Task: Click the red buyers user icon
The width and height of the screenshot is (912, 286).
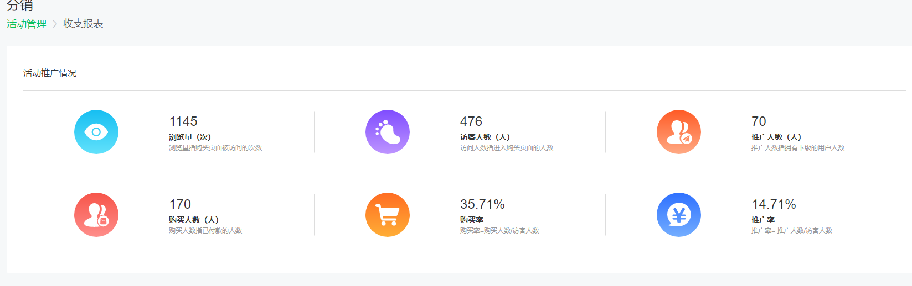Action: click(x=96, y=215)
